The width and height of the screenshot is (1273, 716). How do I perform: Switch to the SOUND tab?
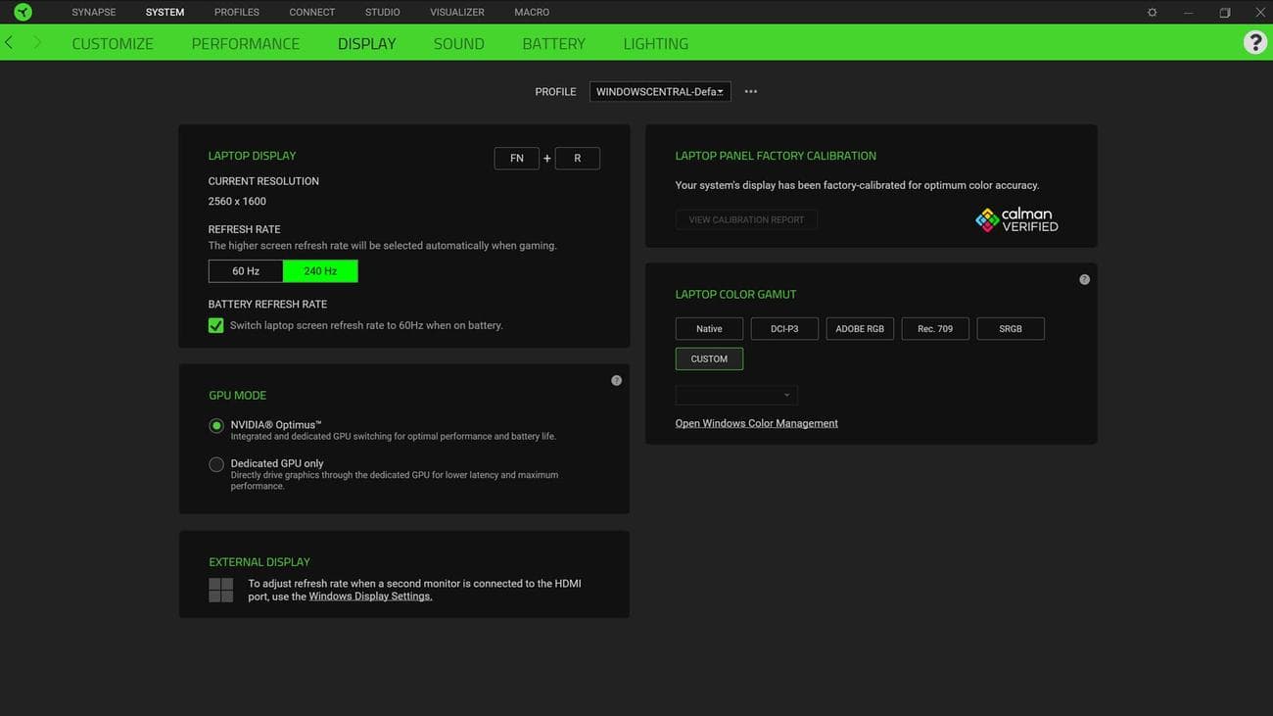(x=458, y=43)
